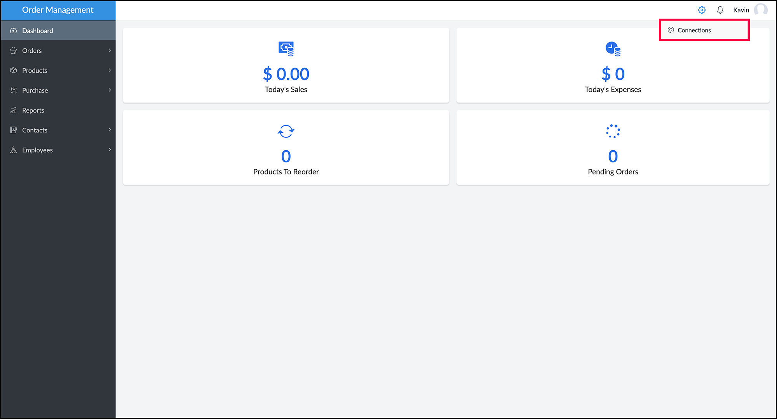Click the $ 0.00 sales value
The image size is (777, 419).
(x=286, y=74)
